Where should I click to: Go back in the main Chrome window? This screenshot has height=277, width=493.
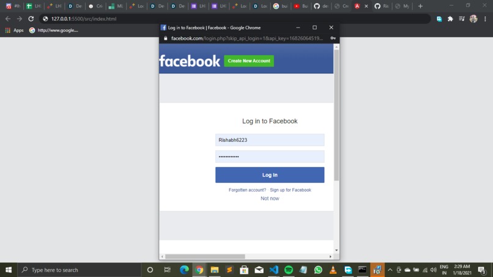(x=8, y=19)
